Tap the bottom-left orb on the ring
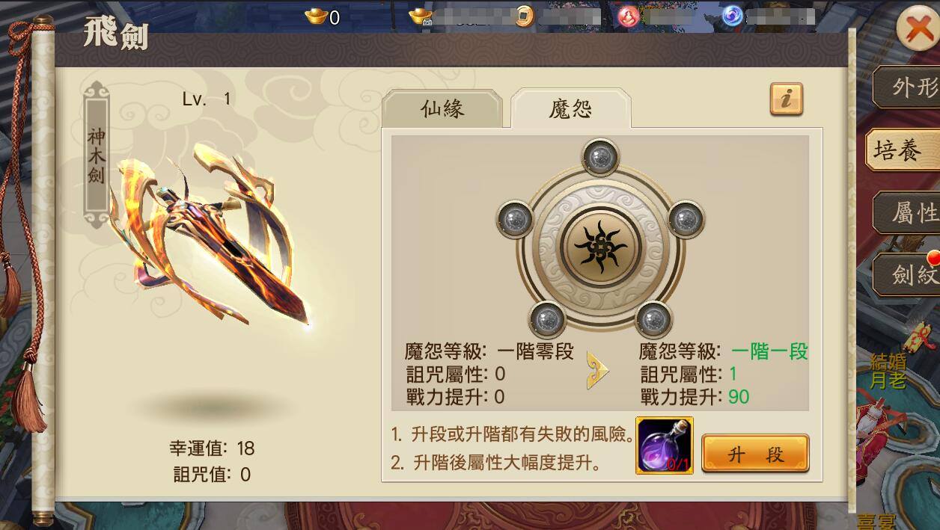The width and height of the screenshot is (940, 530). (547, 319)
